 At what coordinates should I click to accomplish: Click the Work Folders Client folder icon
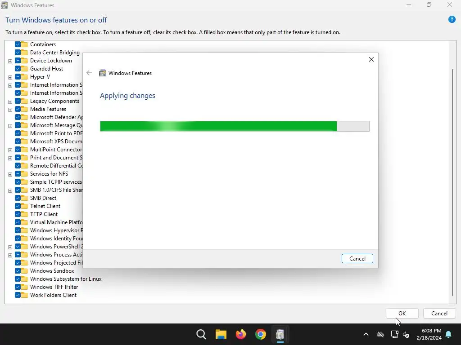point(24,295)
